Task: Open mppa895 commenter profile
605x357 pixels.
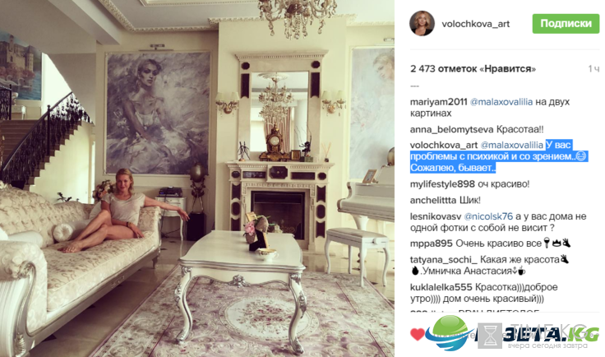Action: coord(431,243)
